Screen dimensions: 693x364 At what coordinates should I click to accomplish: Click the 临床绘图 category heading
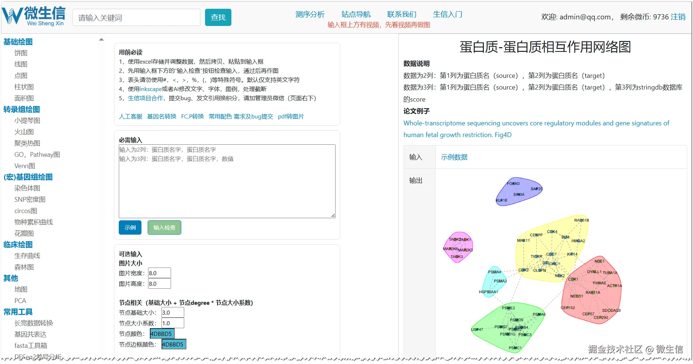pyautogui.click(x=18, y=244)
